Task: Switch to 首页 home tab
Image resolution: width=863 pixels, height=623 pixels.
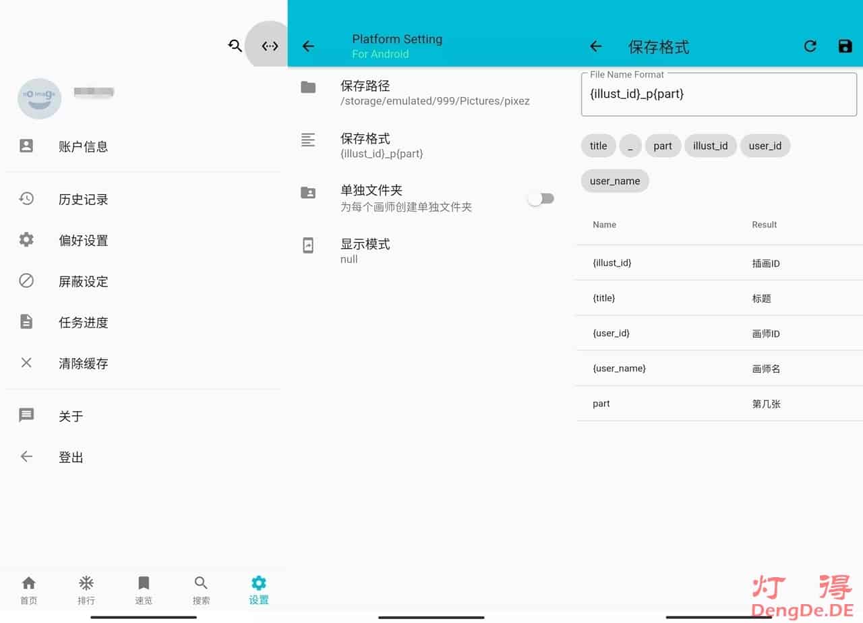Action: [28, 590]
